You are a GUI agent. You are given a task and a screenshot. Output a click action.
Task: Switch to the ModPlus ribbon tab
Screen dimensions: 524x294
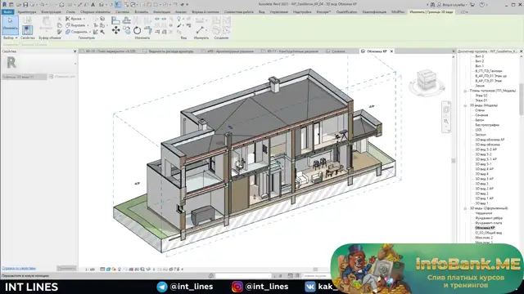398,11
